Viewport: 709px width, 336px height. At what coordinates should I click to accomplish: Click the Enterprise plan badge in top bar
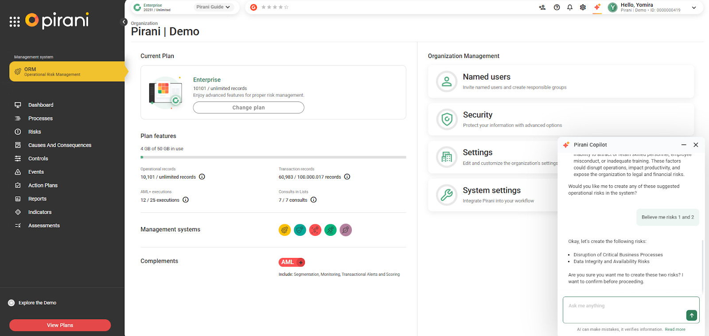pos(152,8)
